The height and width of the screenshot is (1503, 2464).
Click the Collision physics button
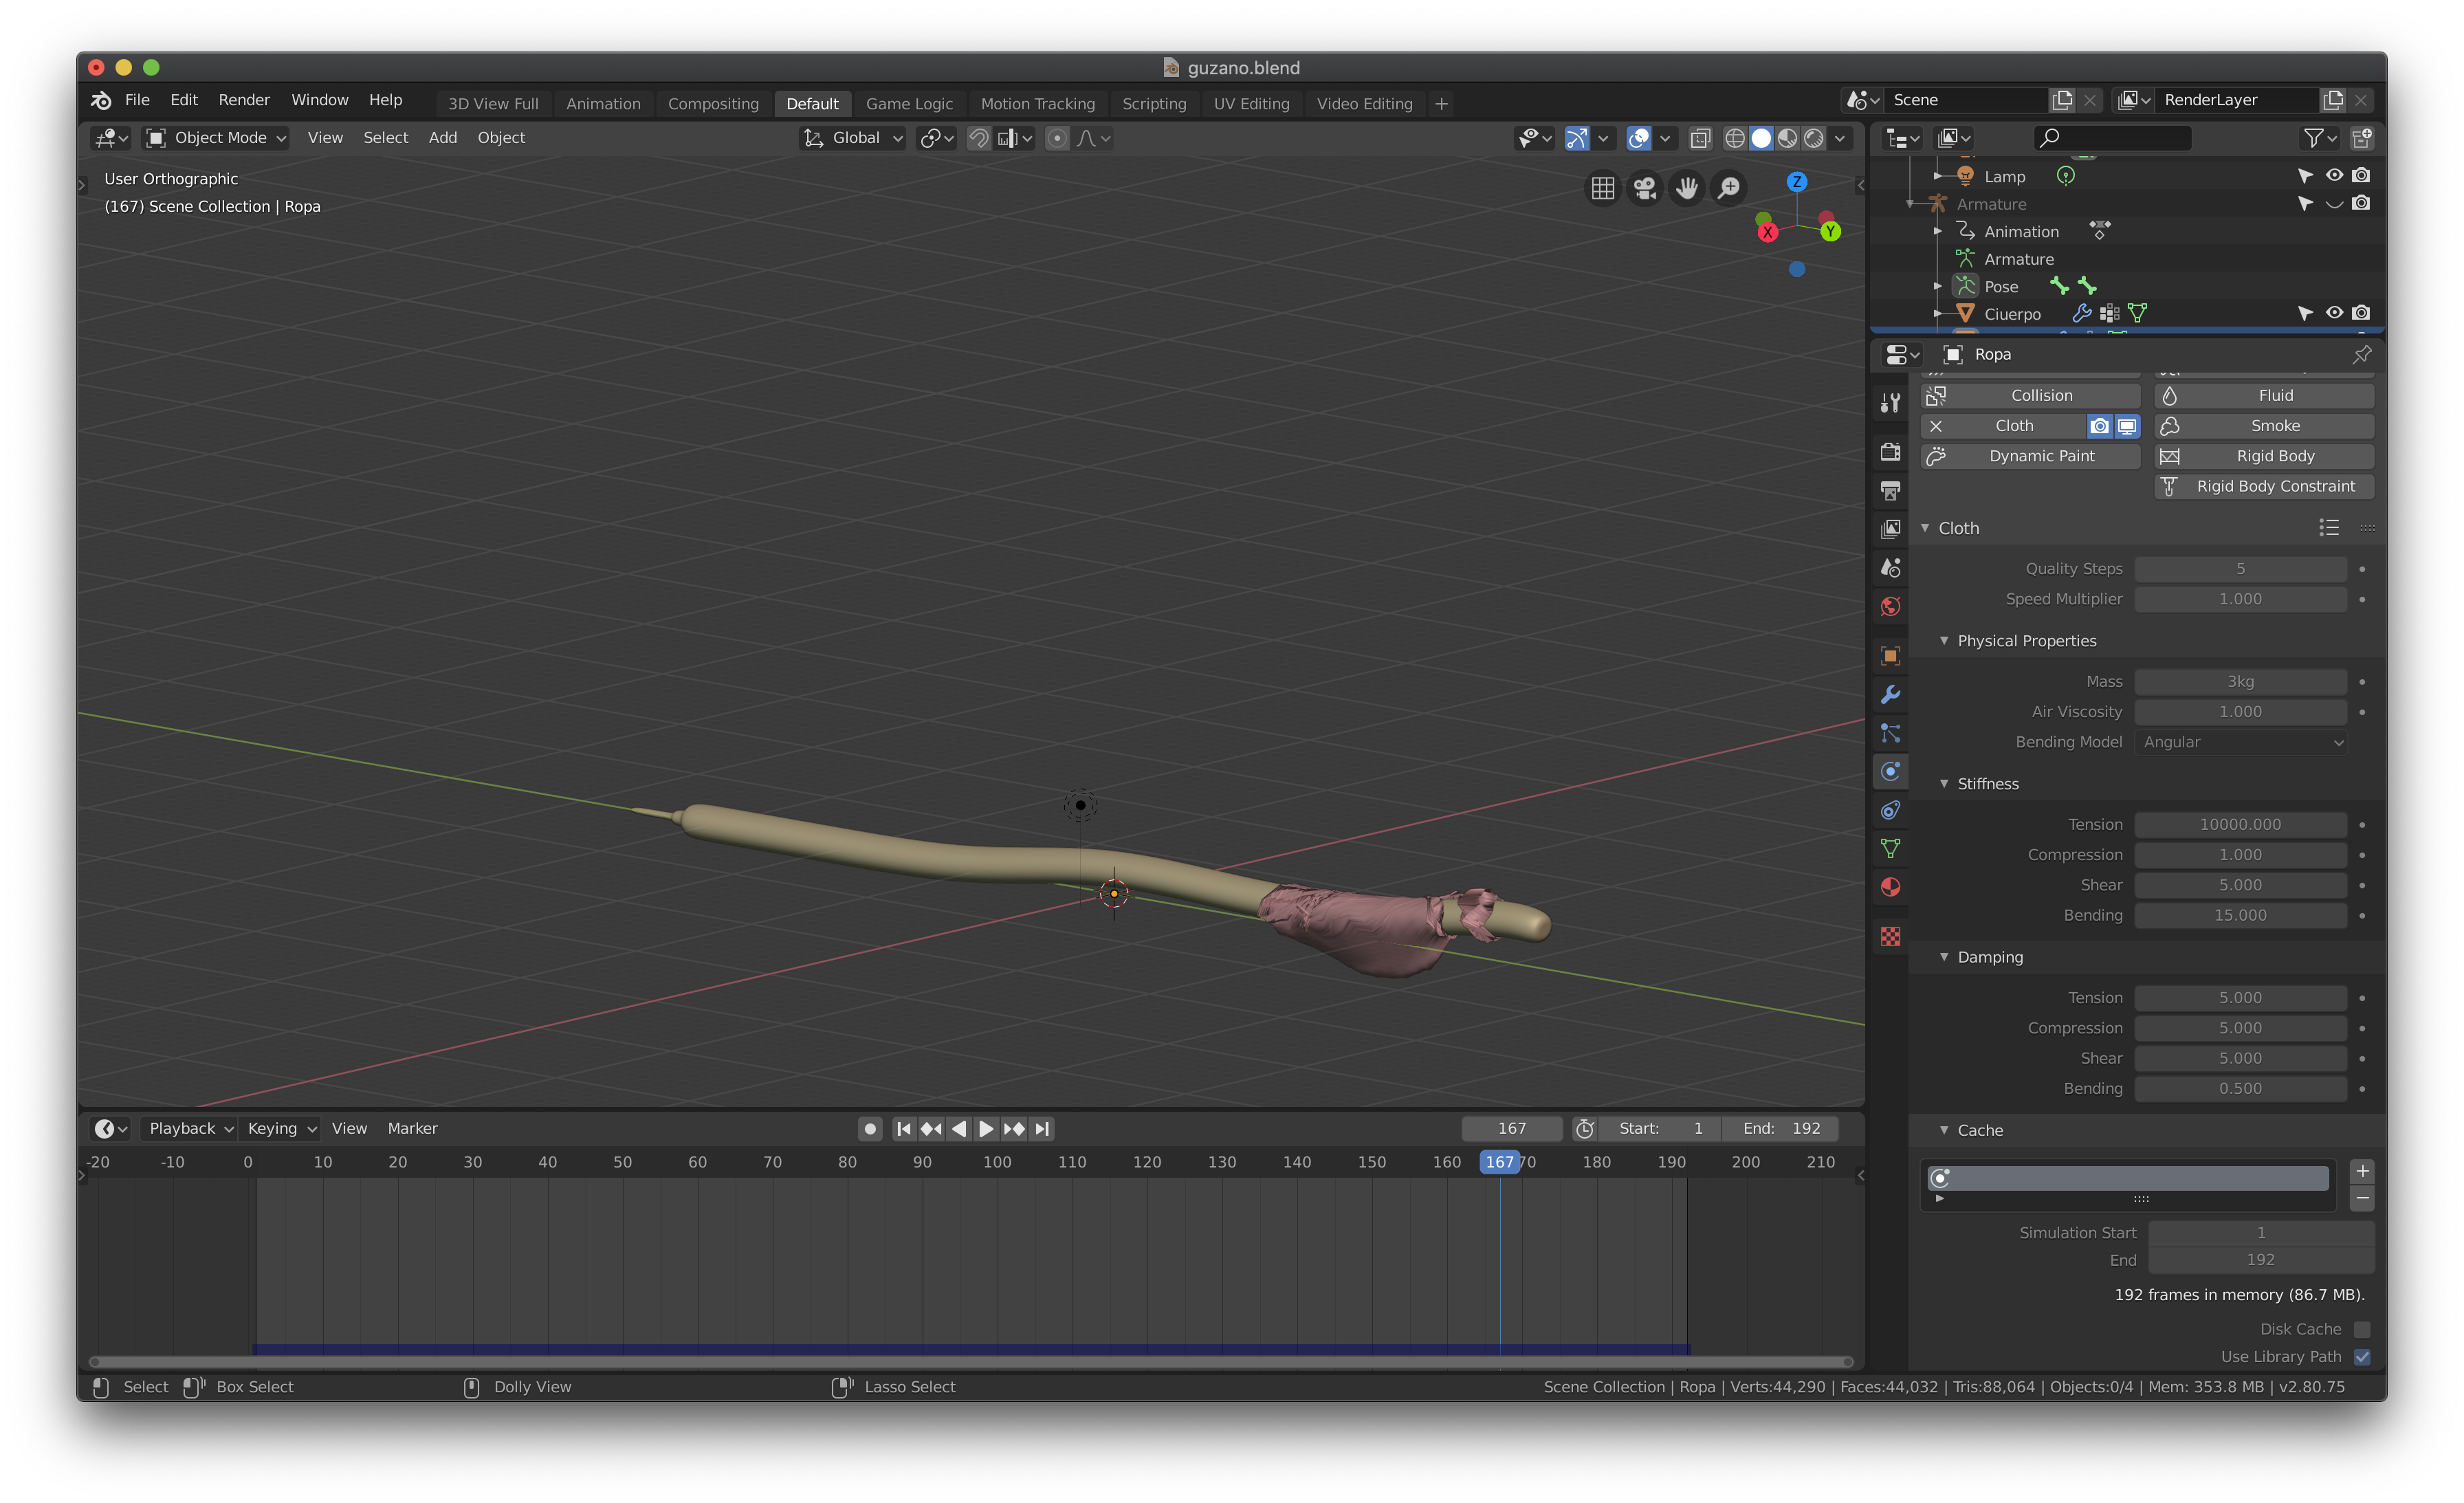pos(2030,396)
